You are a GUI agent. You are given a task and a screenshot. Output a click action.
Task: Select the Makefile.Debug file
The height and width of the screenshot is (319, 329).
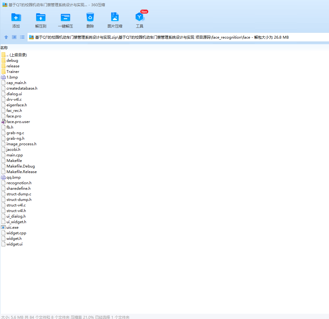[x=18, y=166]
